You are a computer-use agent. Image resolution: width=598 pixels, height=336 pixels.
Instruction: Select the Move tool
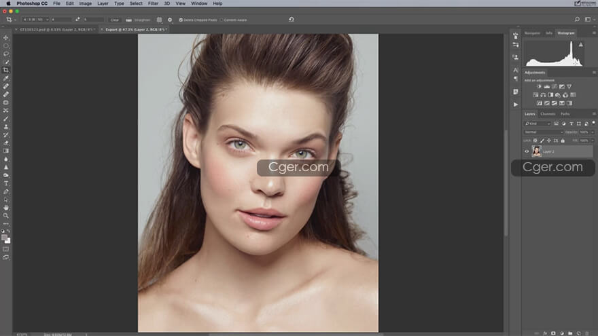[6, 38]
